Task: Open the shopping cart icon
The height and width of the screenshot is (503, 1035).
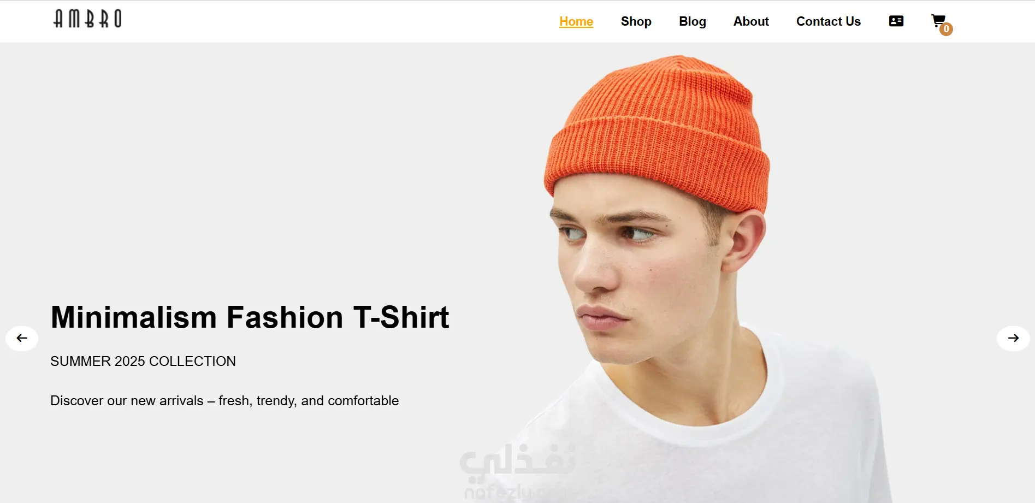Action: (938, 21)
